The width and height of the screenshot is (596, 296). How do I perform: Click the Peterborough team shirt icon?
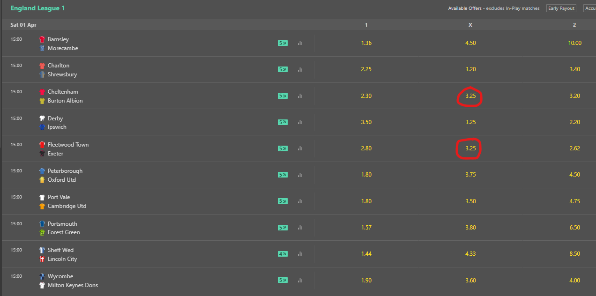pyautogui.click(x=42, y=171)
